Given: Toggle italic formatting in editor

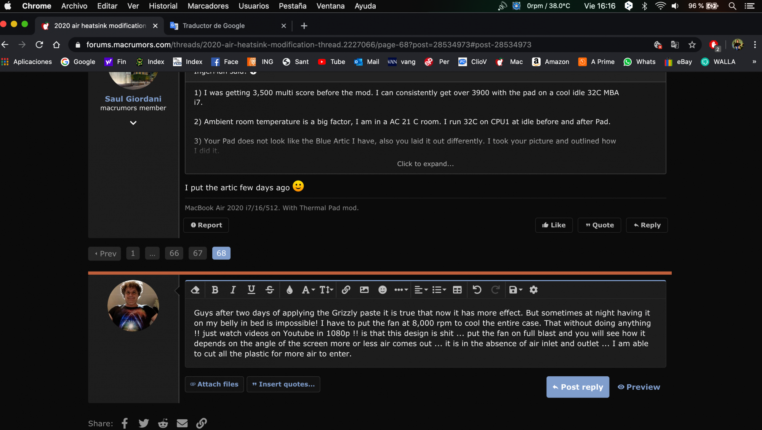Looking at the screenshot, I should click(x=233, y=290).
